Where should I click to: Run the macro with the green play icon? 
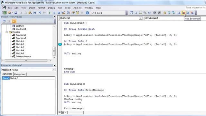50,13
